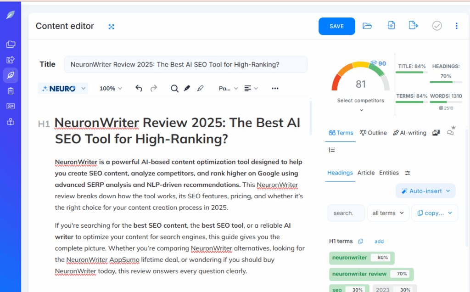Open the all terms filter dropdown
470x292 pixels.
[x=388, y=213]
